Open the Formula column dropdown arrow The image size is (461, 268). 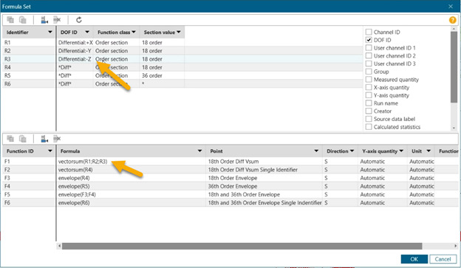(x=199, y=151)
